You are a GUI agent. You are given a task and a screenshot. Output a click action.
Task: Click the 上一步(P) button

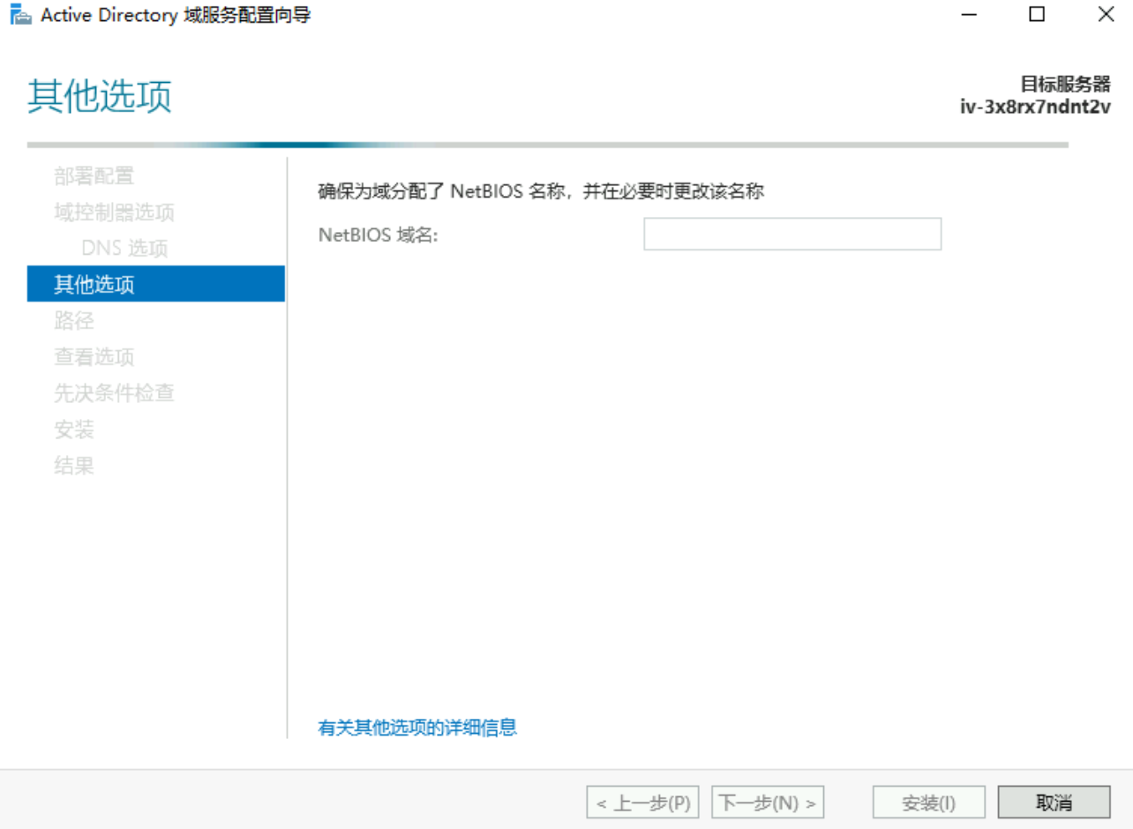click(643, 803)
